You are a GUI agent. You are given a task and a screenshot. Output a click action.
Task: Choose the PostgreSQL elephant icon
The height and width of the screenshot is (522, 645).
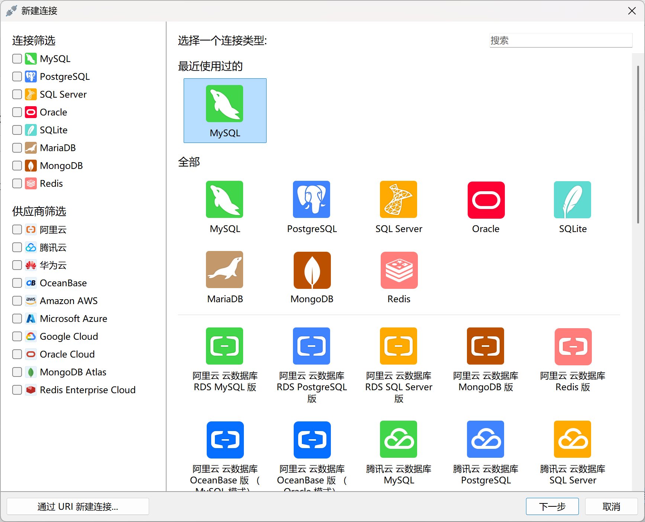coord(312,199)
